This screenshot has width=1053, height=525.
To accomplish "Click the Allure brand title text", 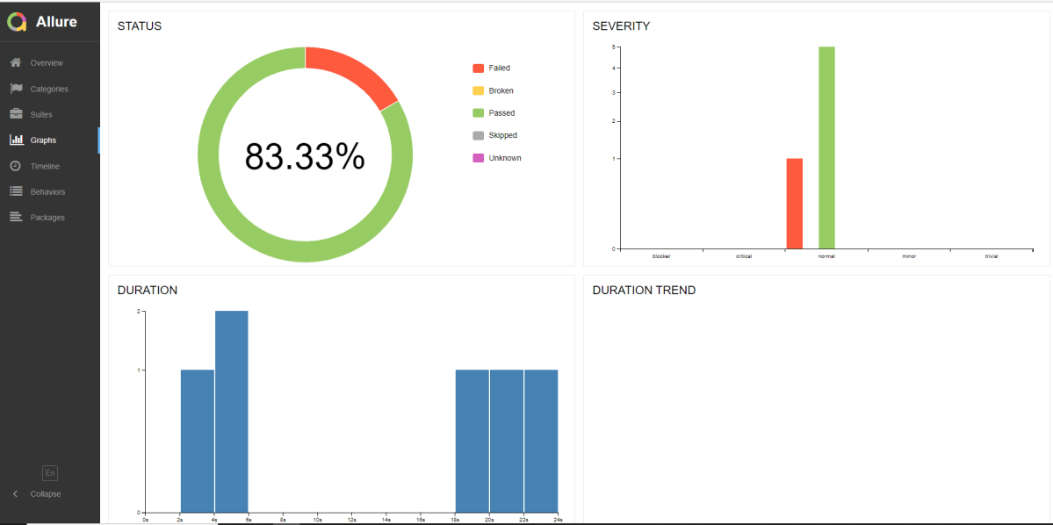I will (x=56, y=22).
